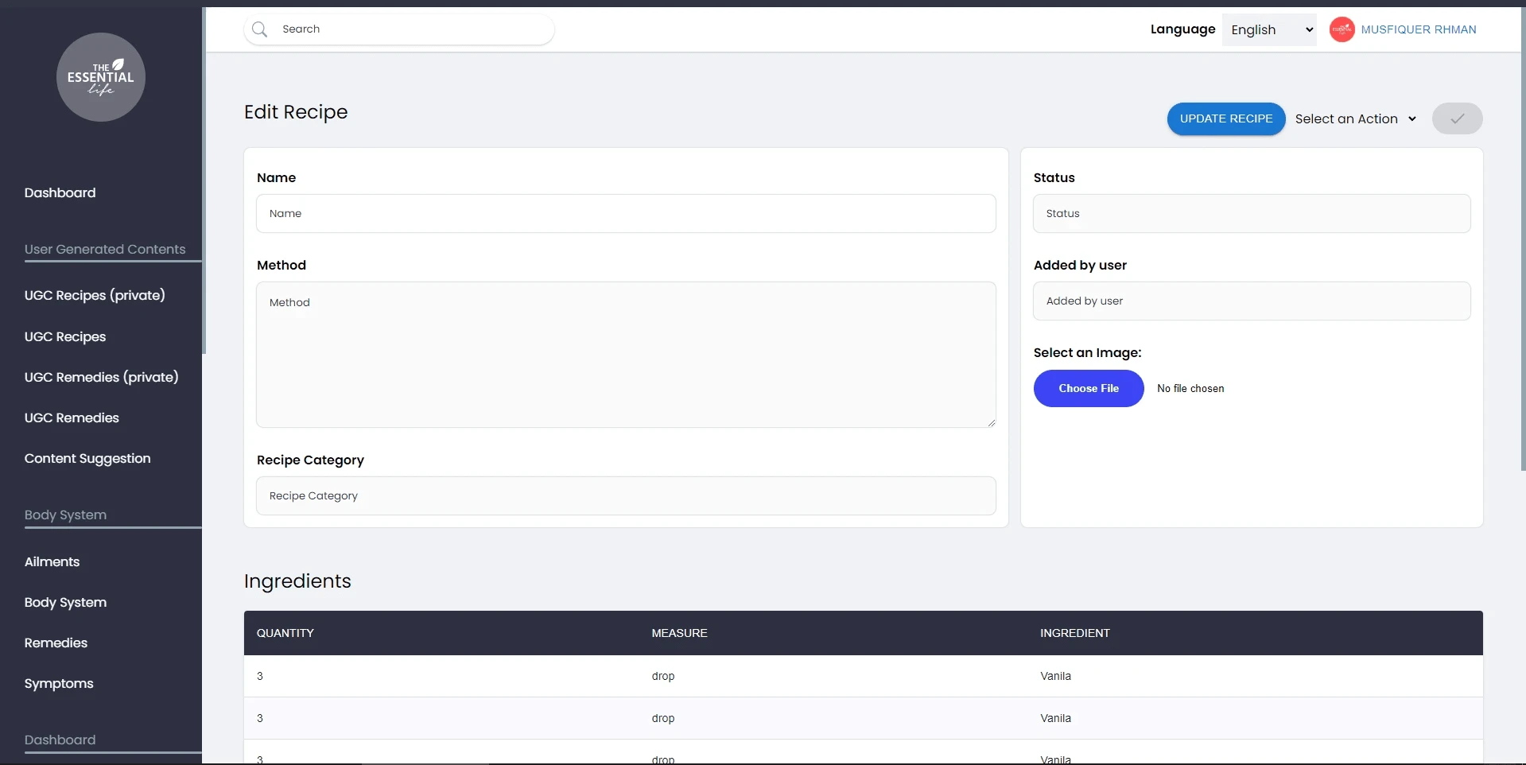
Task: Click the QUANTITY column header
Action: tap(285, 633)
